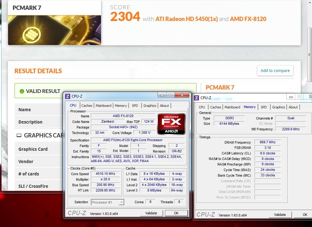This screenshot has width=312, height=227.
Task: Click OK button in left CPU-Z window
Action: pos(176,213)
